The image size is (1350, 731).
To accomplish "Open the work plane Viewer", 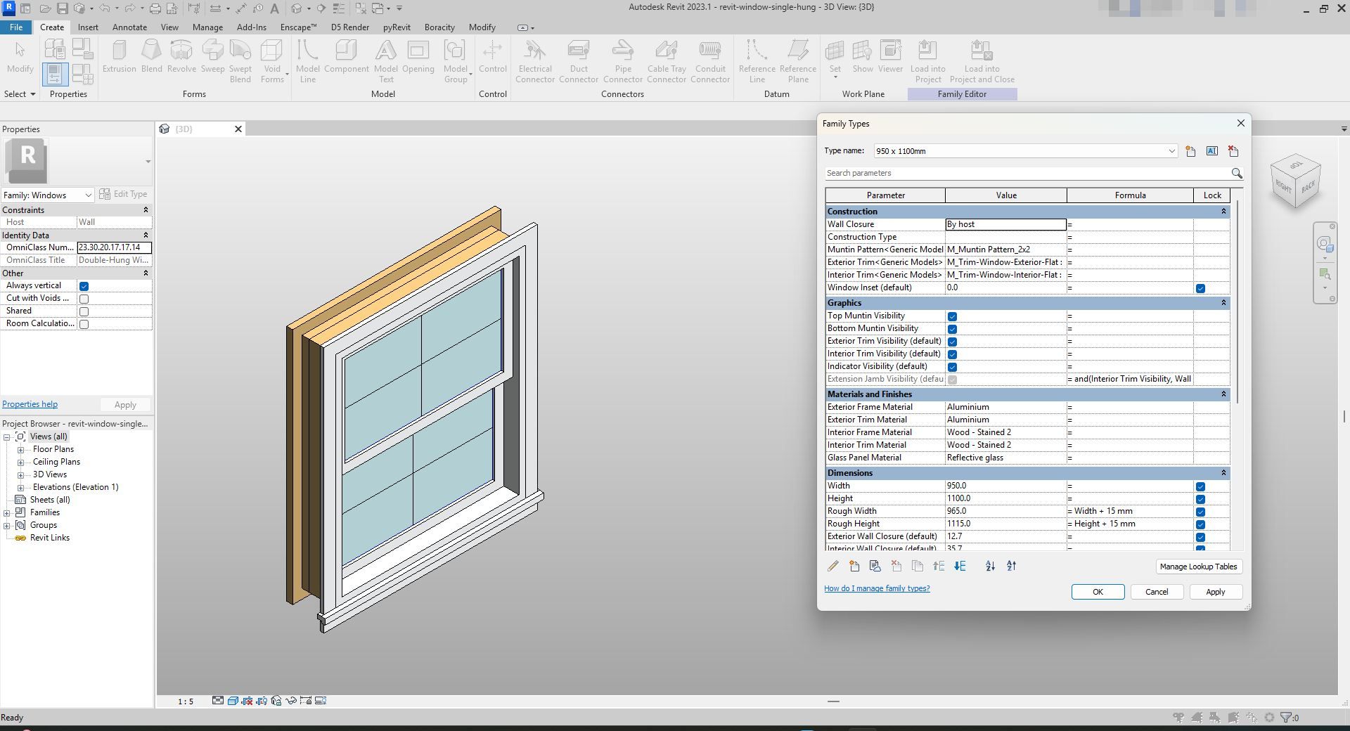I will (x=890, y=57).
